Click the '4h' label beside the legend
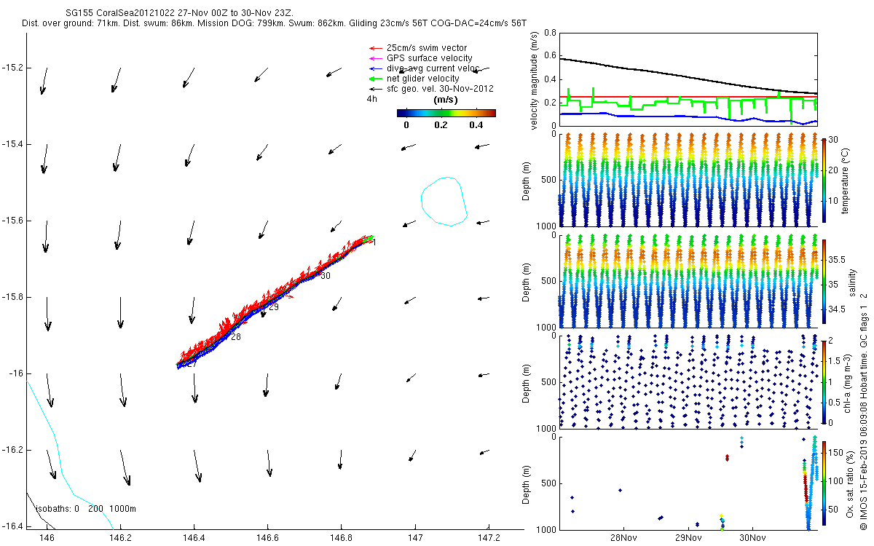This screenshot has width=874, height=546. point(371,99)
